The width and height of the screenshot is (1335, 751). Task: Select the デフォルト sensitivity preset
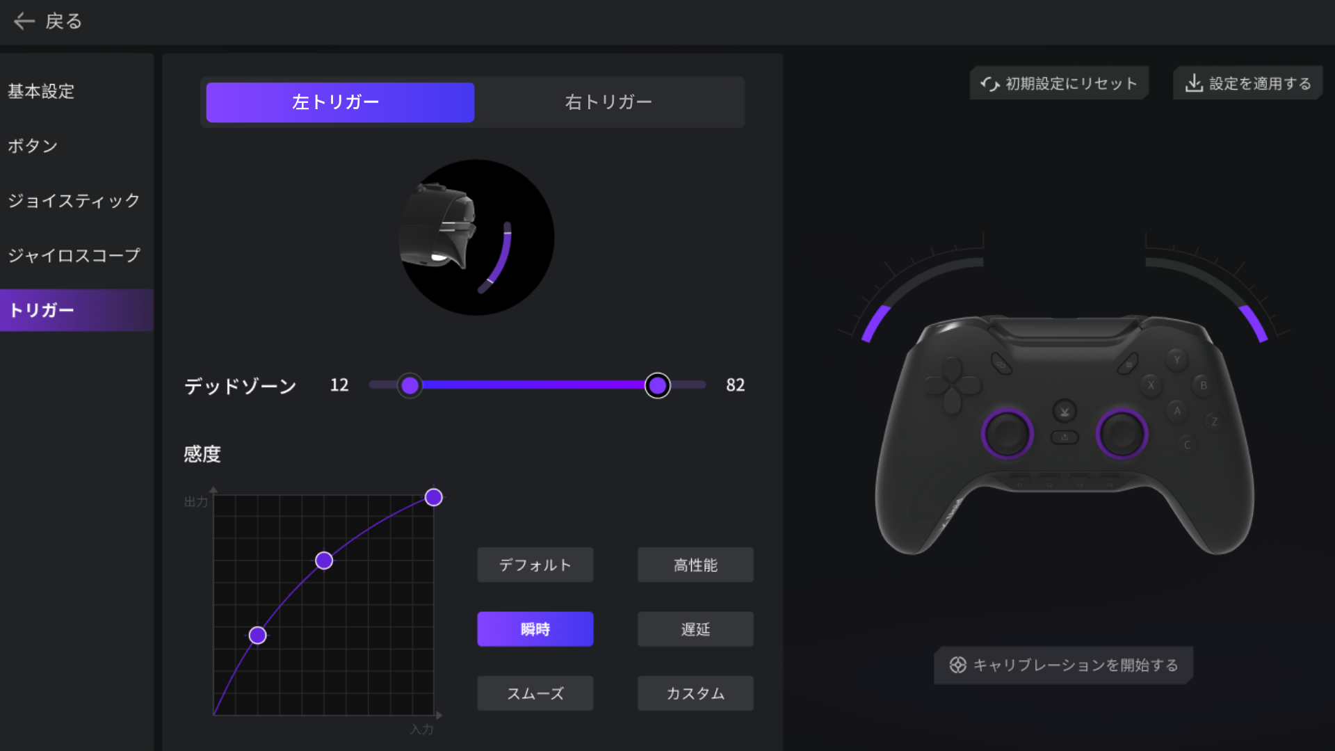tap(535, 565)
